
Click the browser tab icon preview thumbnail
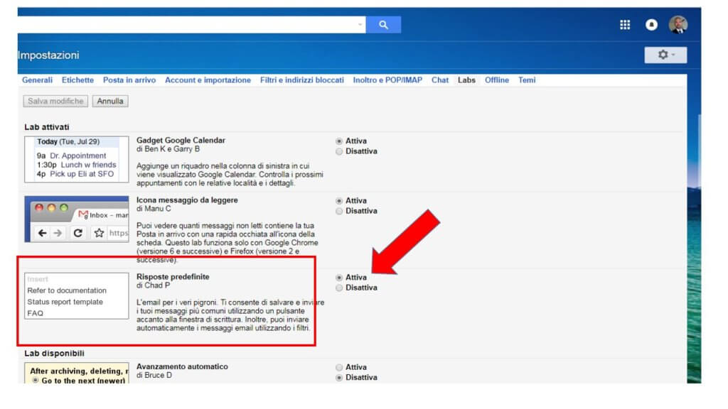coord(77,219)
